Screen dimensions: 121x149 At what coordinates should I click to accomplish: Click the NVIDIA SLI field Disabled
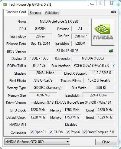tap(72, 125)
